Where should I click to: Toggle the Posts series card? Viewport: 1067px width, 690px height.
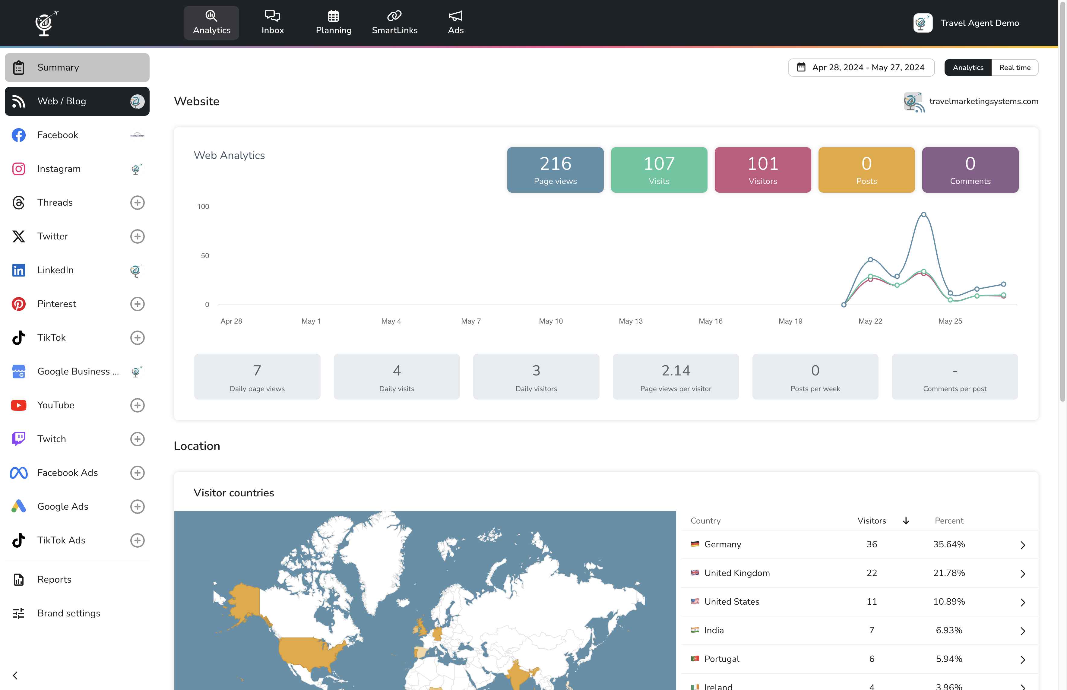pyautogui.click(x=866, y=170)
